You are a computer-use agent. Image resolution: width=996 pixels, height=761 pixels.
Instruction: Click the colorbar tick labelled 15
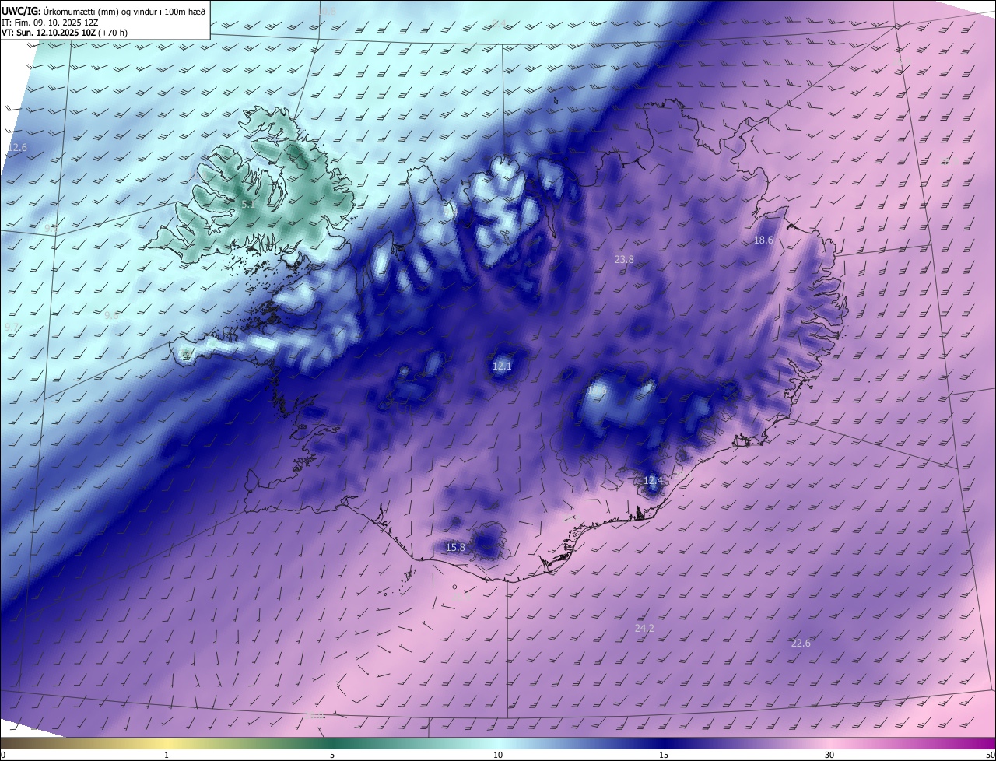point(664,755)
